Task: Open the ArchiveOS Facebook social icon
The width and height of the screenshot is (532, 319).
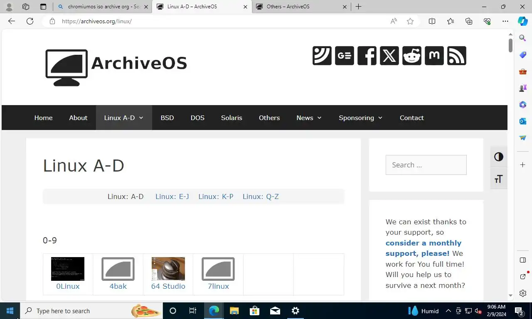Action: click(367, 56)
